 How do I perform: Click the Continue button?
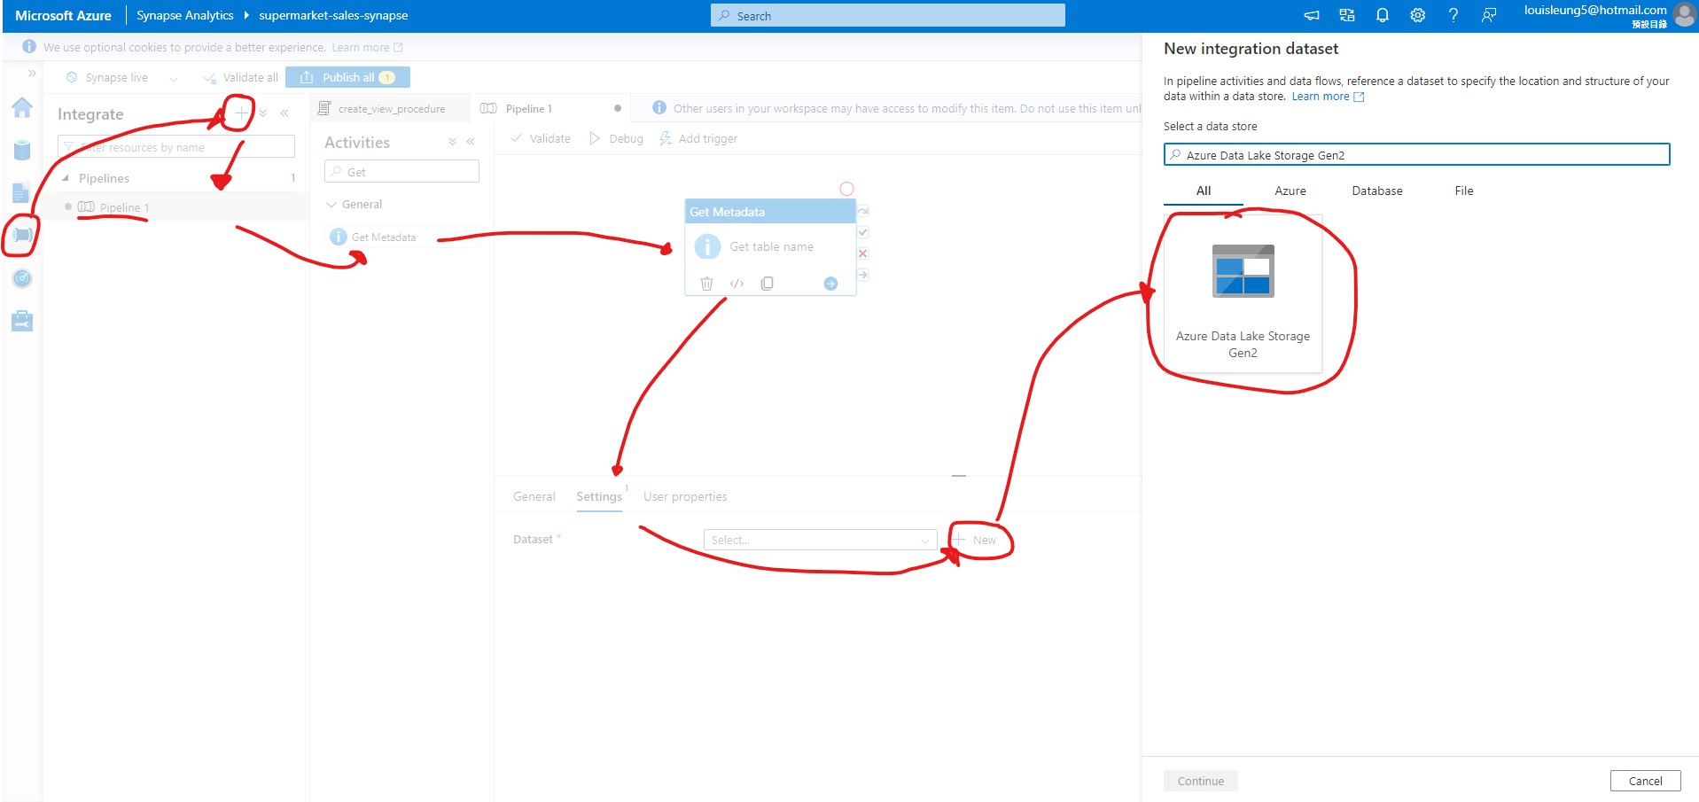tap(1199, 781)
